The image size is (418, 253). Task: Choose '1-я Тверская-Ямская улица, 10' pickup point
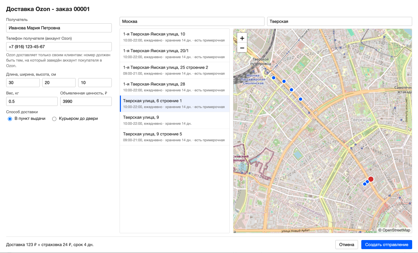[175, 37]
